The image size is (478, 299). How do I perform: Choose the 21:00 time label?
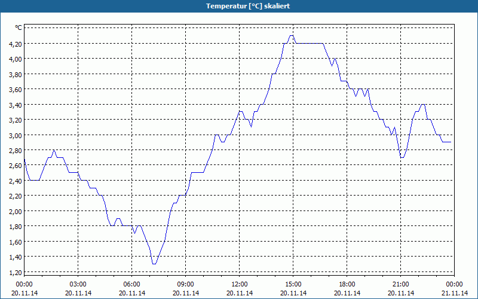(400, 285)
